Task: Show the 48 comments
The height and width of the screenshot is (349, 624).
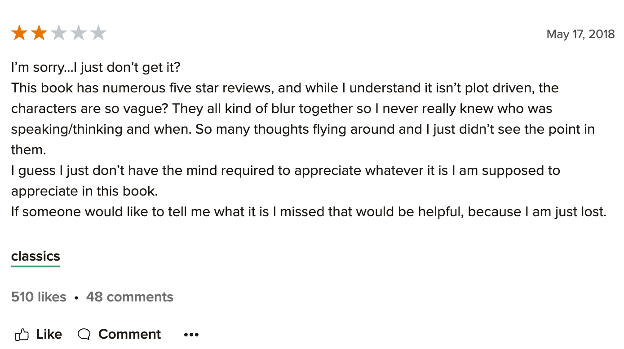Action: tap(130, 297)
